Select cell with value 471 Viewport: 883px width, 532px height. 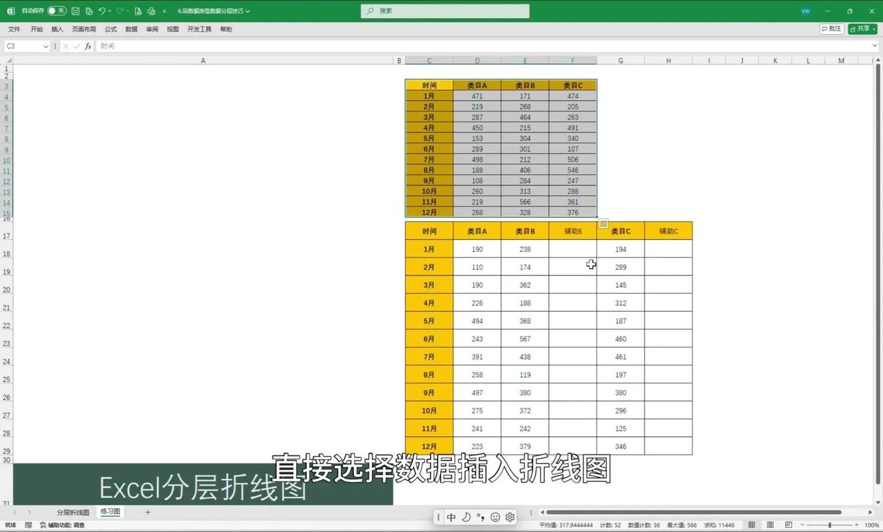point(477,96)
